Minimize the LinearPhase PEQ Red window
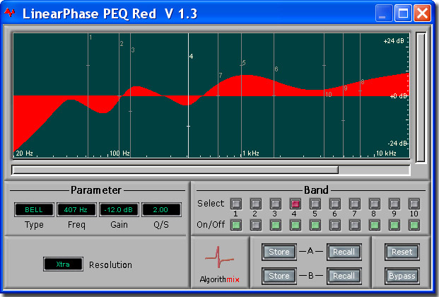 click(384, 13)
